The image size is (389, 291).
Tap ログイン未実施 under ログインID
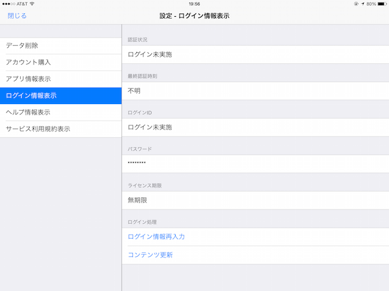point(255,127)
